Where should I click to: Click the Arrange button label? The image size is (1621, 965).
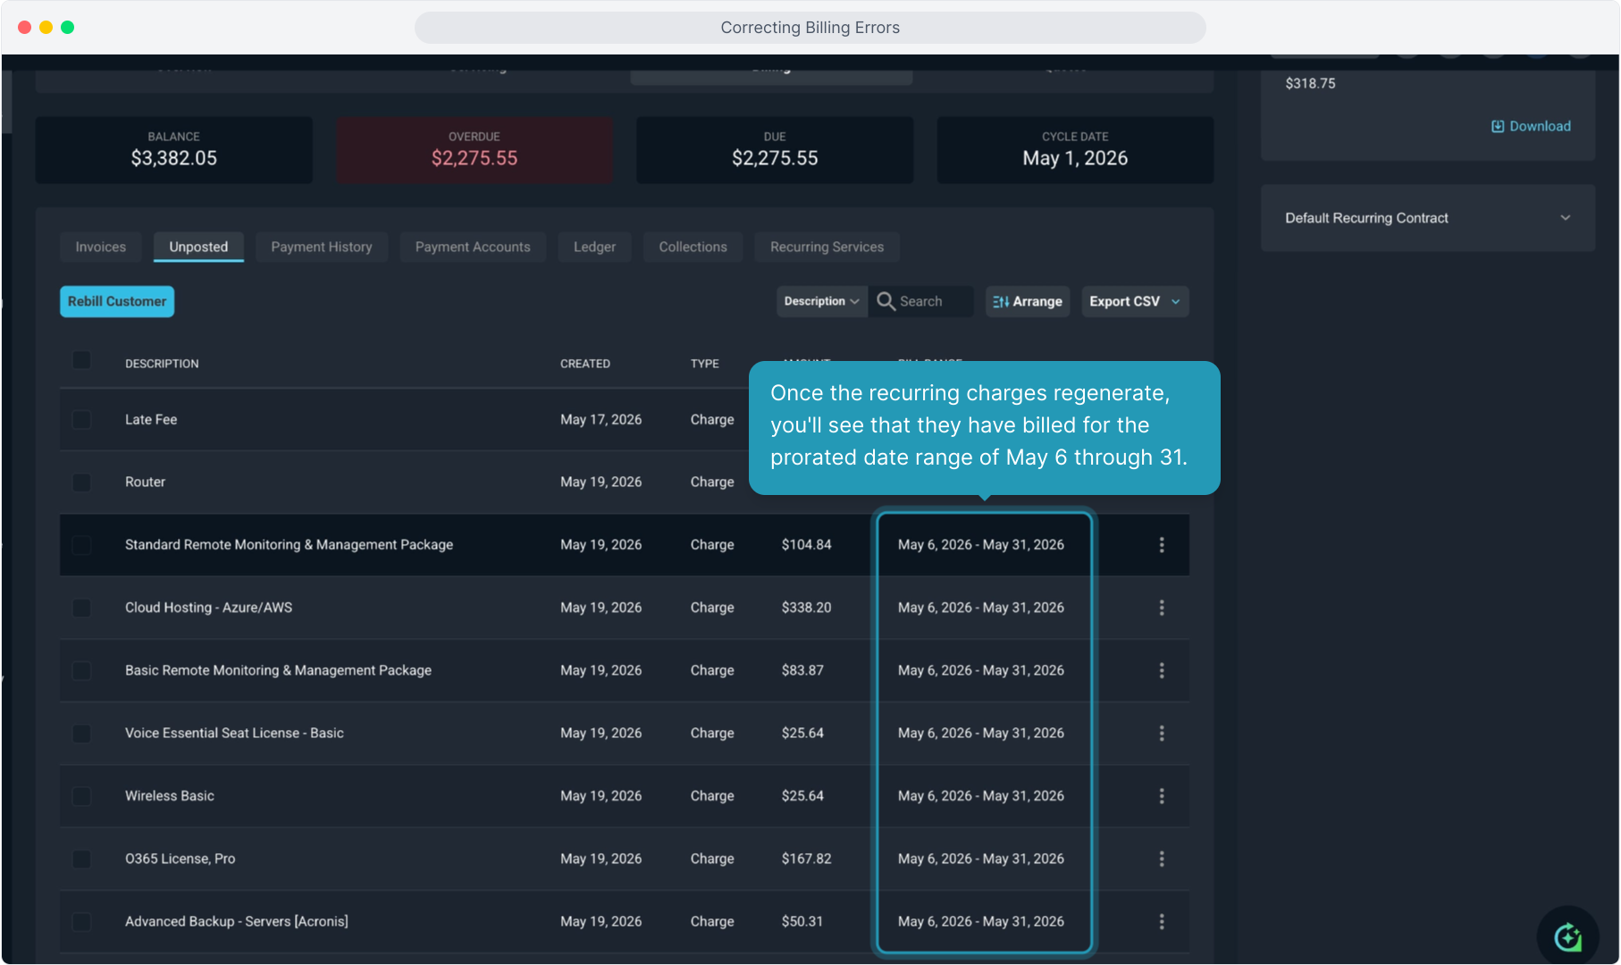click(x=1037, y=302)
